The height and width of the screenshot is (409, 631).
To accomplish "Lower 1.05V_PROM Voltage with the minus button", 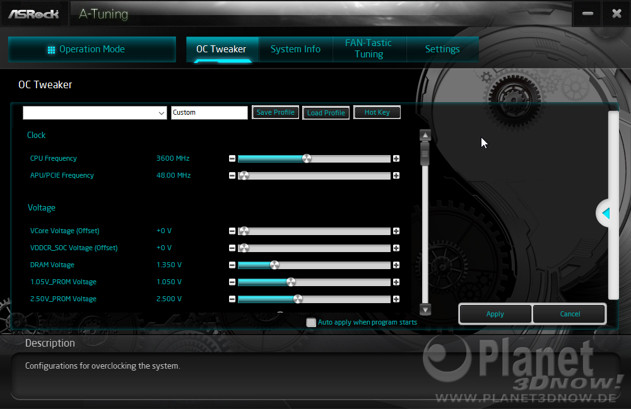I will (232, 282).
